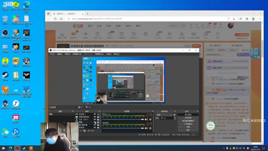Open 麦克风/Aux audio settings gear

coord(150,119)
